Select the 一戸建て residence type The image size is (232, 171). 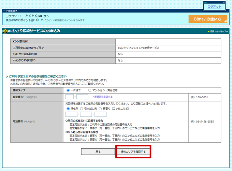pos(68,90)
